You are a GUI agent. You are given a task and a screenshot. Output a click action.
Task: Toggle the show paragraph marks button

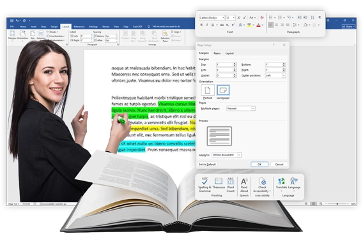tap(320, 18)
